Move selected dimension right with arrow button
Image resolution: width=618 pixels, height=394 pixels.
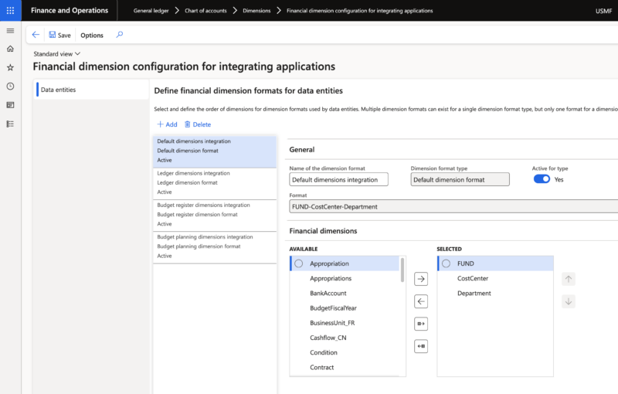point(421,279)
